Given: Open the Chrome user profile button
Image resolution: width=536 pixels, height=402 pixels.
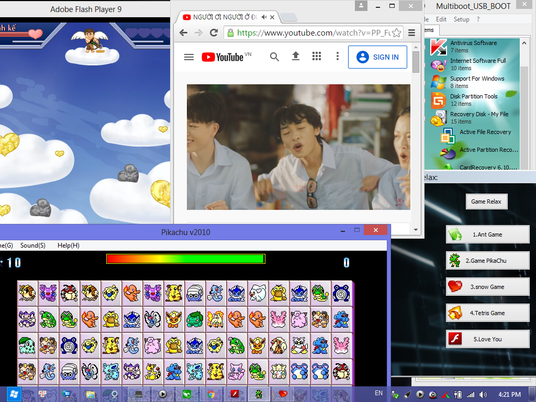Looking at the screenshot, I should [361, 6].
